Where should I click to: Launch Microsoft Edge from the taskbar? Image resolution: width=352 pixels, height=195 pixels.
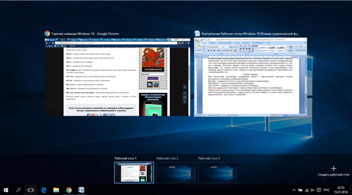coord(43,189)
